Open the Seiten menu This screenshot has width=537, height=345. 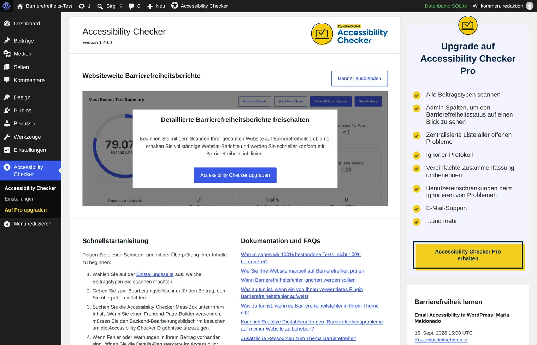click(x=21, y=67)
